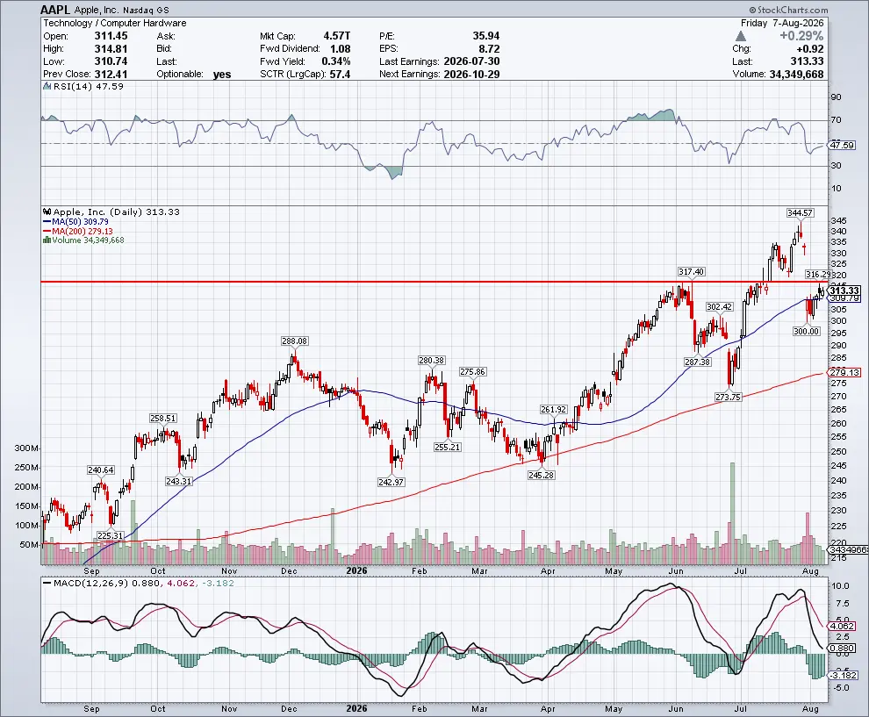Click the 240.64 price label
869x717 pixels.
(101, 470)
